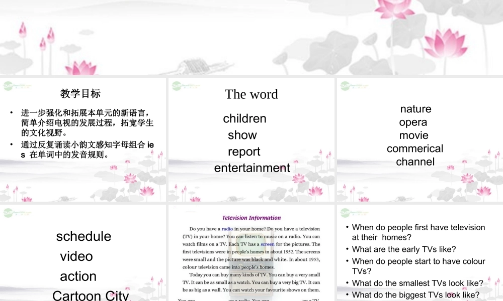
Task: Click 'What do the biggest TVs look like?'
Action: [415, 295]
